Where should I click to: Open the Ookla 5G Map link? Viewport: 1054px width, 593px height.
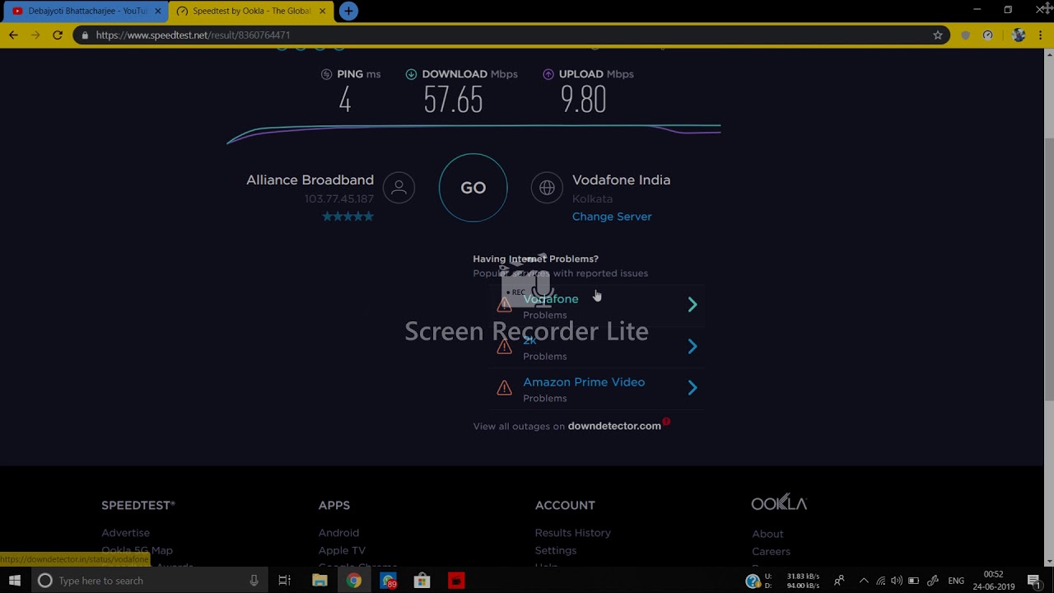click(137, 550)
